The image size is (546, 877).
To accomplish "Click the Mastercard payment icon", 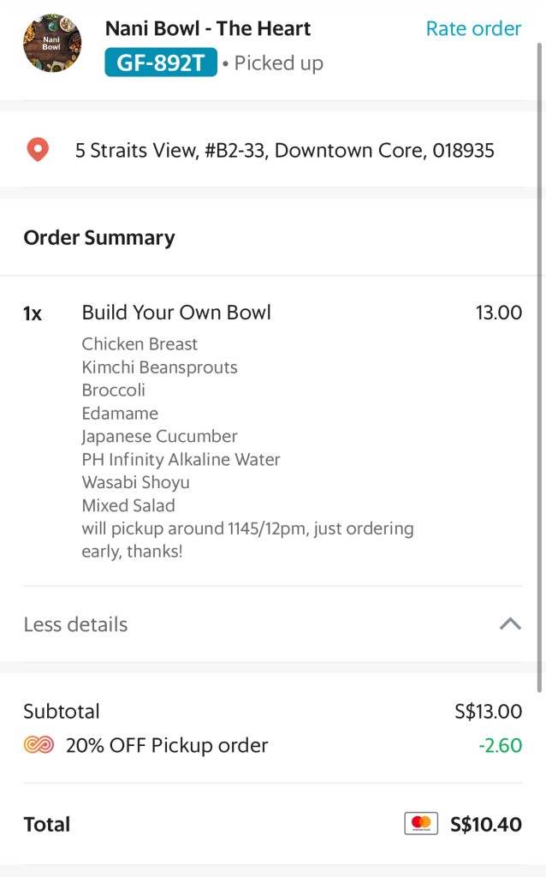I will (421, 824).
